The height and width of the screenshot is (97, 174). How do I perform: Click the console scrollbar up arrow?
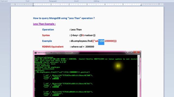[139, 56]
